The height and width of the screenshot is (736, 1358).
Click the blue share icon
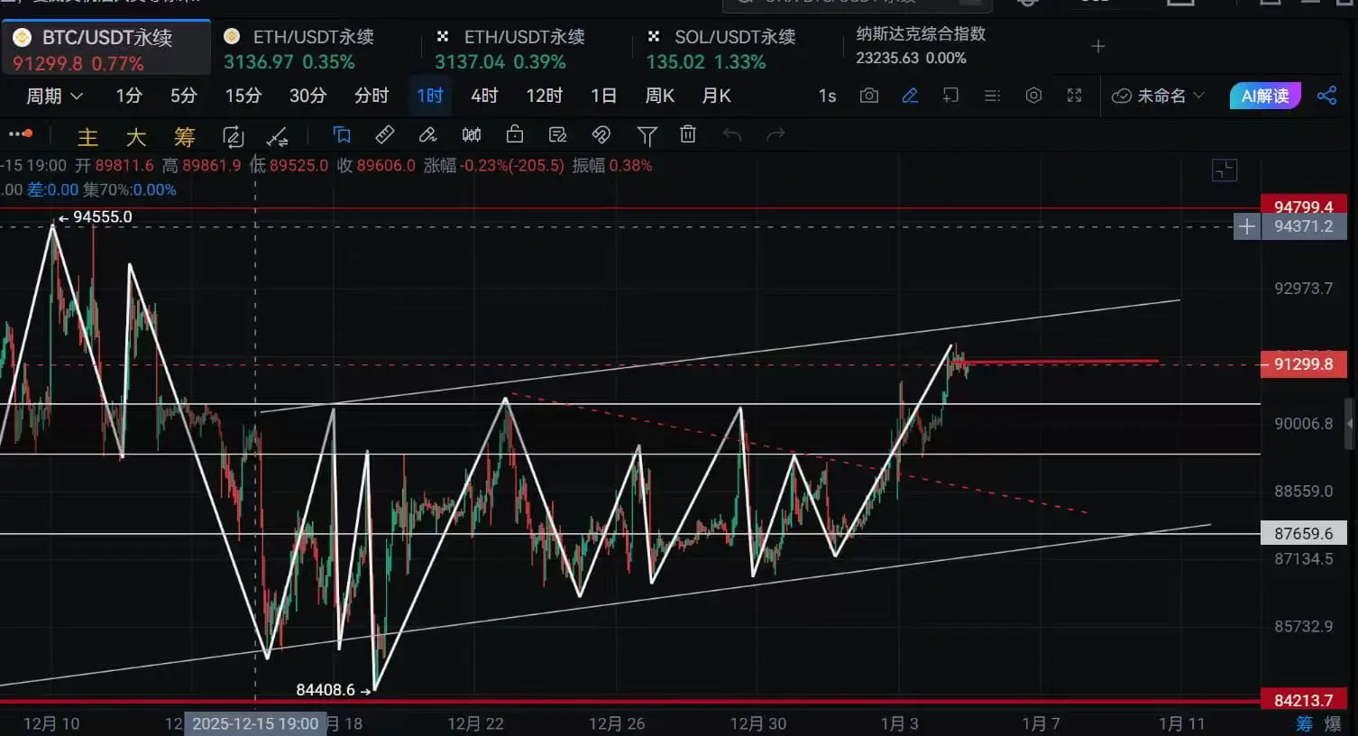coord(1326,96)
